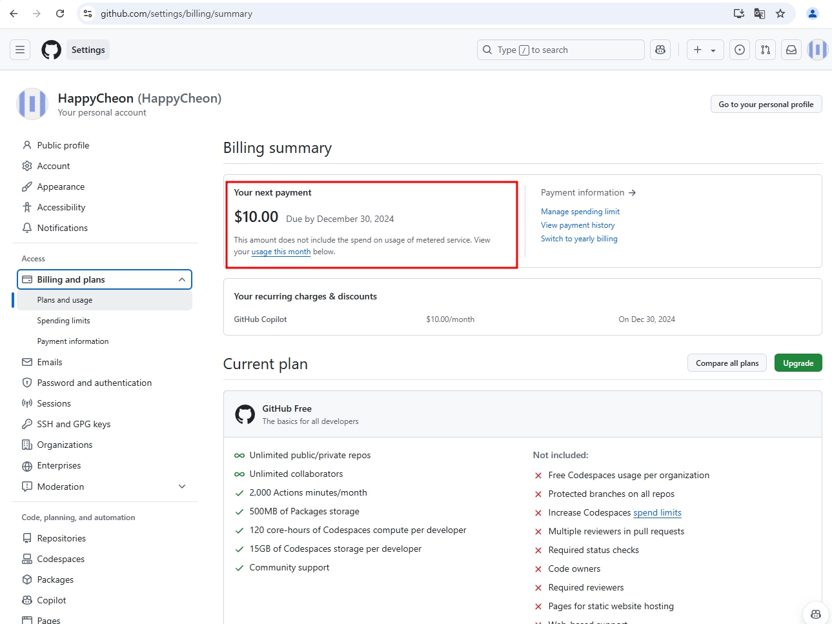The image size is (832, 624).
Task: Open the create new plus menu
Action: coord(704,50)
